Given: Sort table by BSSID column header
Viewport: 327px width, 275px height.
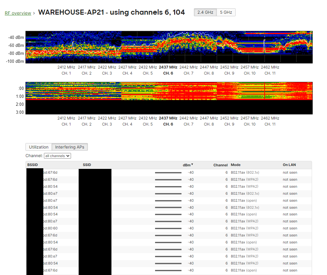Looking at the screenshot, I should pyautogui.click(x=32, y=165).
